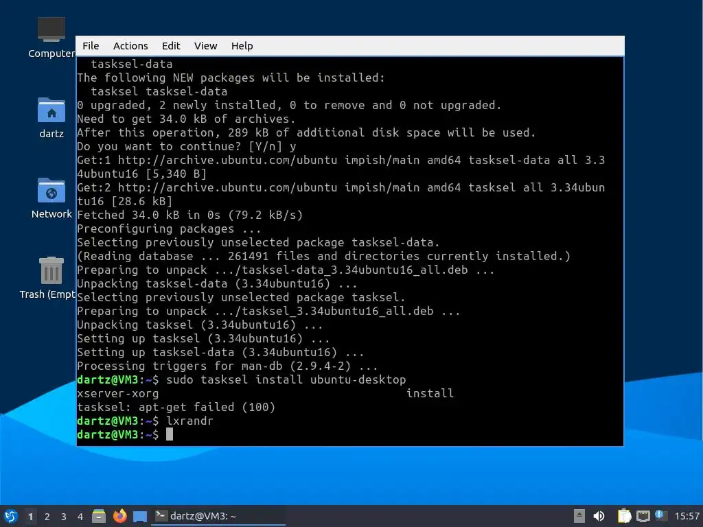This screenshot has width=703, height=527.
Task: Click 'Preconfiguring packages ...' line
Action: pos(169,229)
